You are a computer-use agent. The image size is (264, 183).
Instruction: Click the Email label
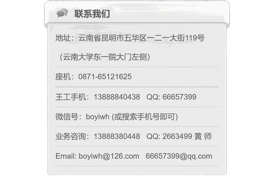66,156
